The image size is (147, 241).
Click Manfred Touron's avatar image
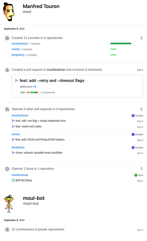pyautogui.click(x=9, y=12)
